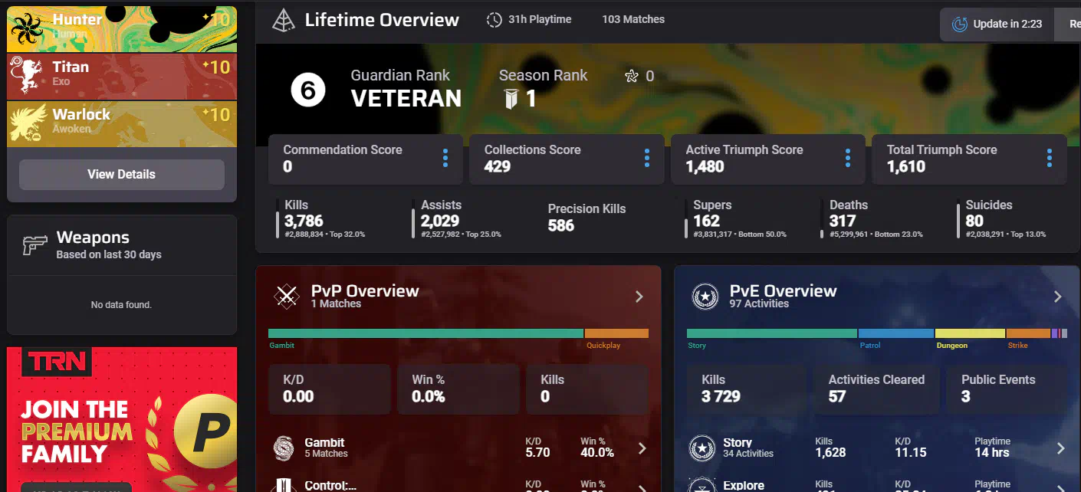Click the PvE Overview star emblem icon
Image resolution: width=1081 pixels, height=492 pixels.
tap(705, 296)
